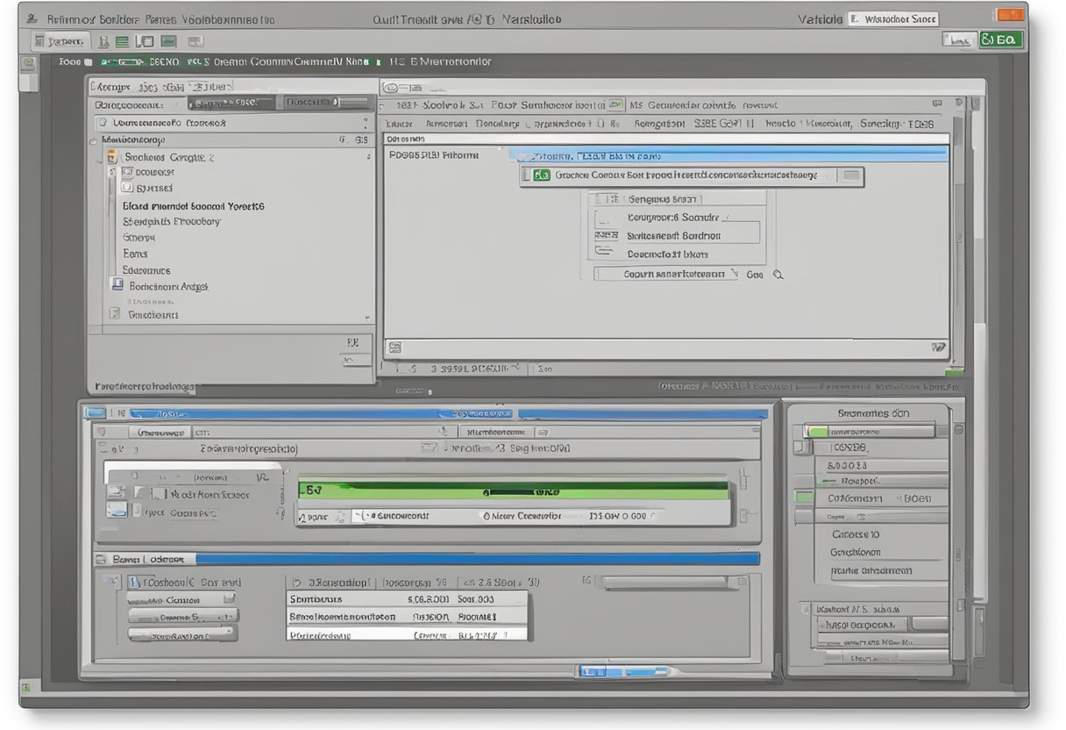Click the blue drive icon in lower-left panel
This screenshot has width=1066, height=730.
(x=116, y=510)
